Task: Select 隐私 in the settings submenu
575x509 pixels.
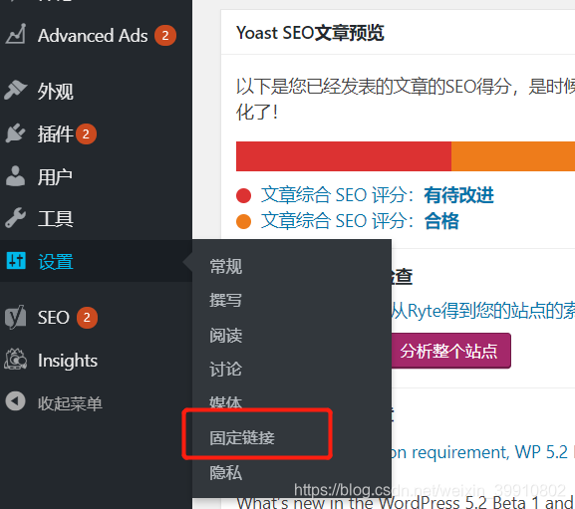Action: pos(225,472)
